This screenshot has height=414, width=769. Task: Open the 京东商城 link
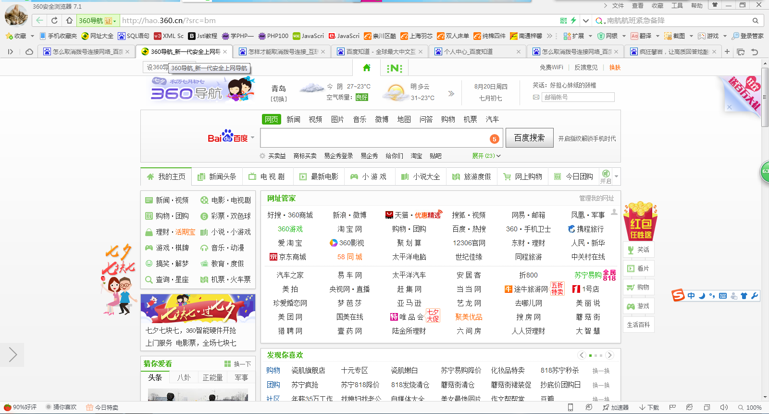coord(292,257)
